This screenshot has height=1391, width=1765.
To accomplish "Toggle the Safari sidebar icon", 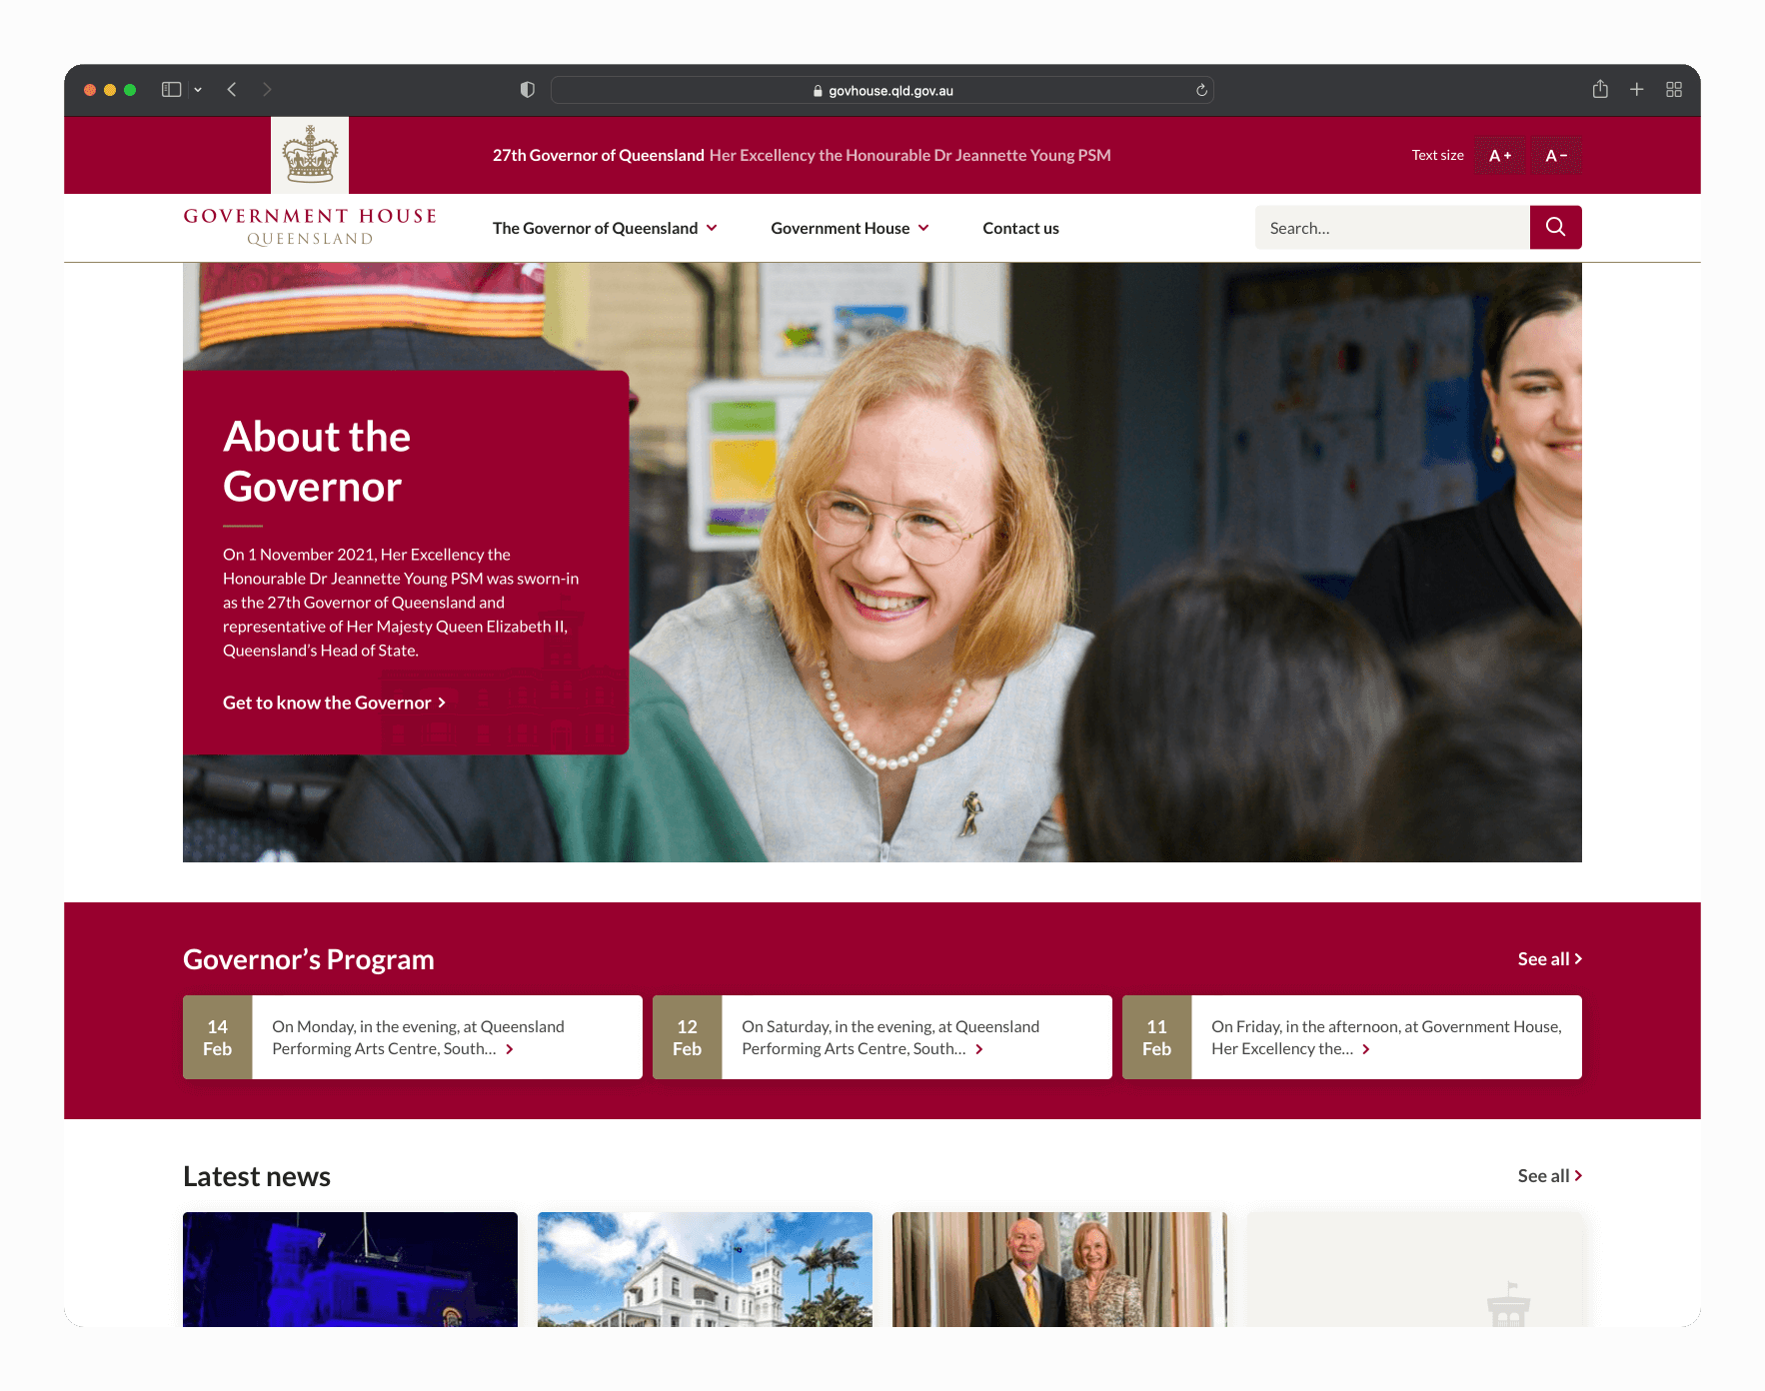I will (x=172, y=89).
